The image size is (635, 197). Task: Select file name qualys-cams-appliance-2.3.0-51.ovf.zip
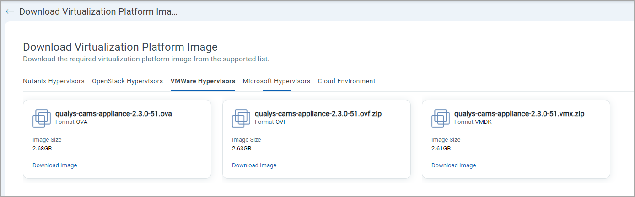click(318, 114)
